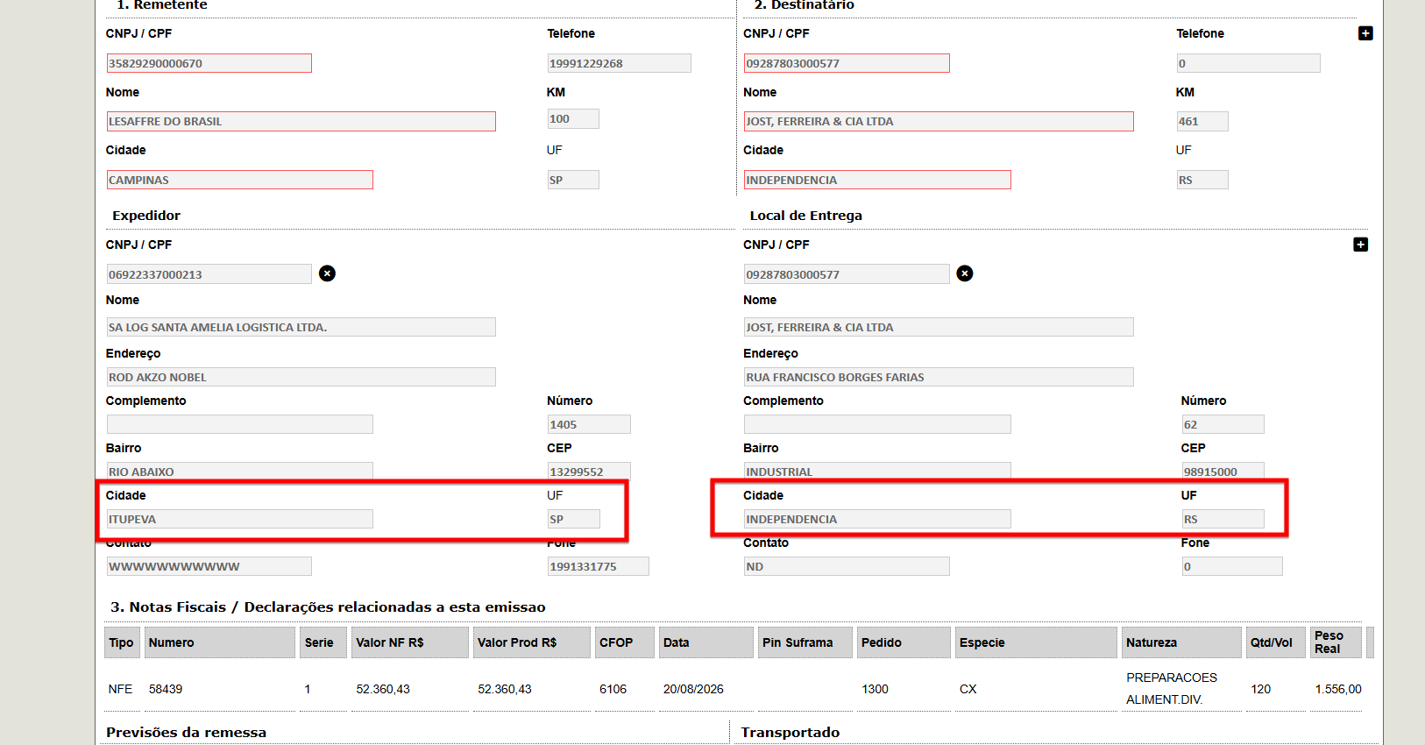Click the Pedido value 1300

click(876, 689)
